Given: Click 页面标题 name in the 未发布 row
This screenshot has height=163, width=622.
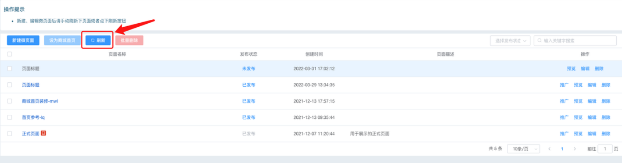Looking at the screenshot, I should coord(31,69).
